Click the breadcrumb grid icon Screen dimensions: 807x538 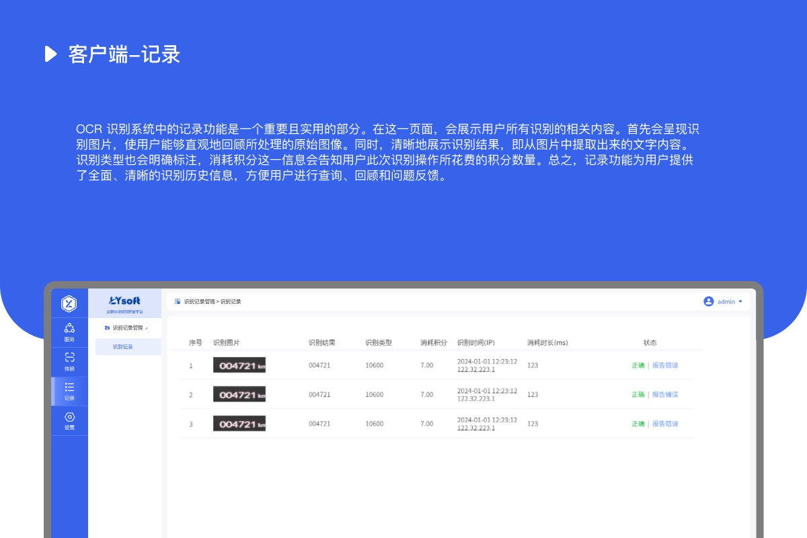pyautogui.click(x=178, y=301)
